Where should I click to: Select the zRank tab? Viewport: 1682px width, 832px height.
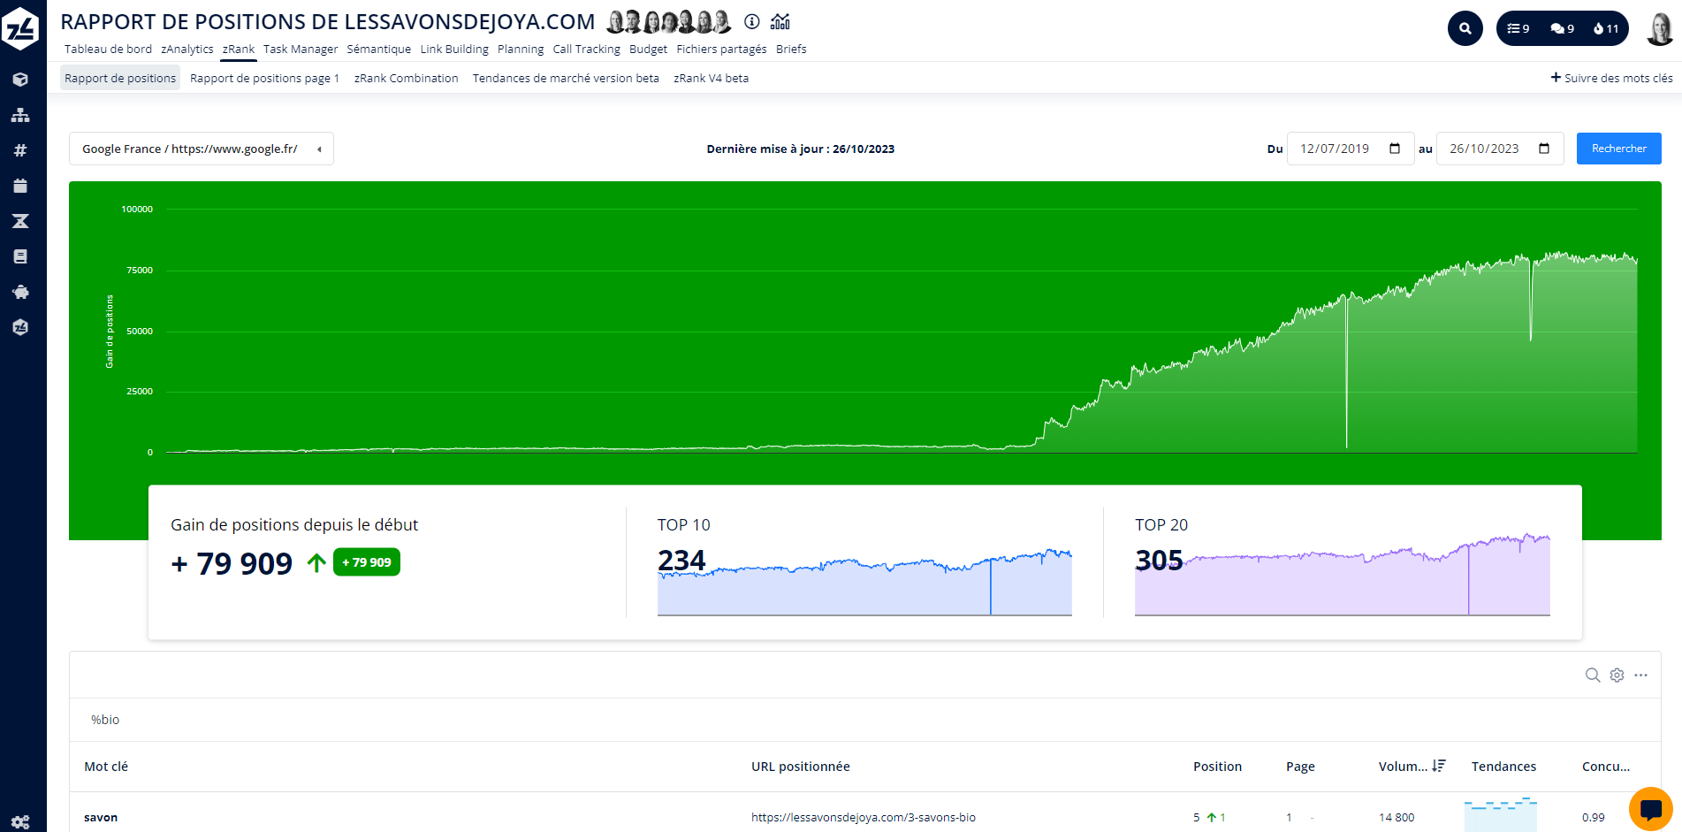coord(239,50)
